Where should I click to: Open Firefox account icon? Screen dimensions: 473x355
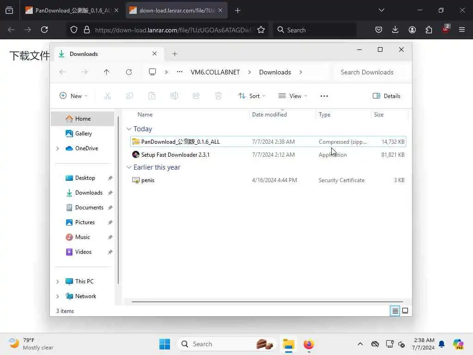pos(412,30)
